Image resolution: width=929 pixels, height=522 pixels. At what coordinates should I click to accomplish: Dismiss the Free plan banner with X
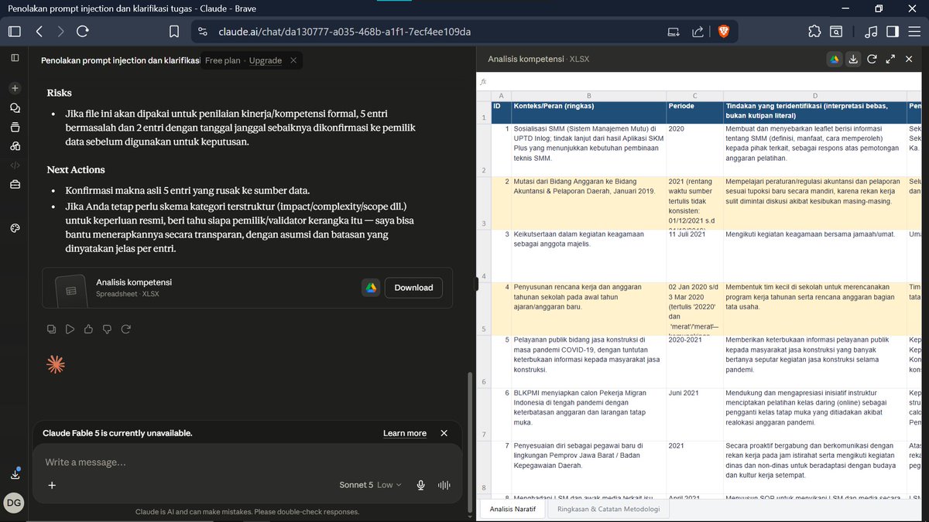pyautogui.click(x=293, y=60)
